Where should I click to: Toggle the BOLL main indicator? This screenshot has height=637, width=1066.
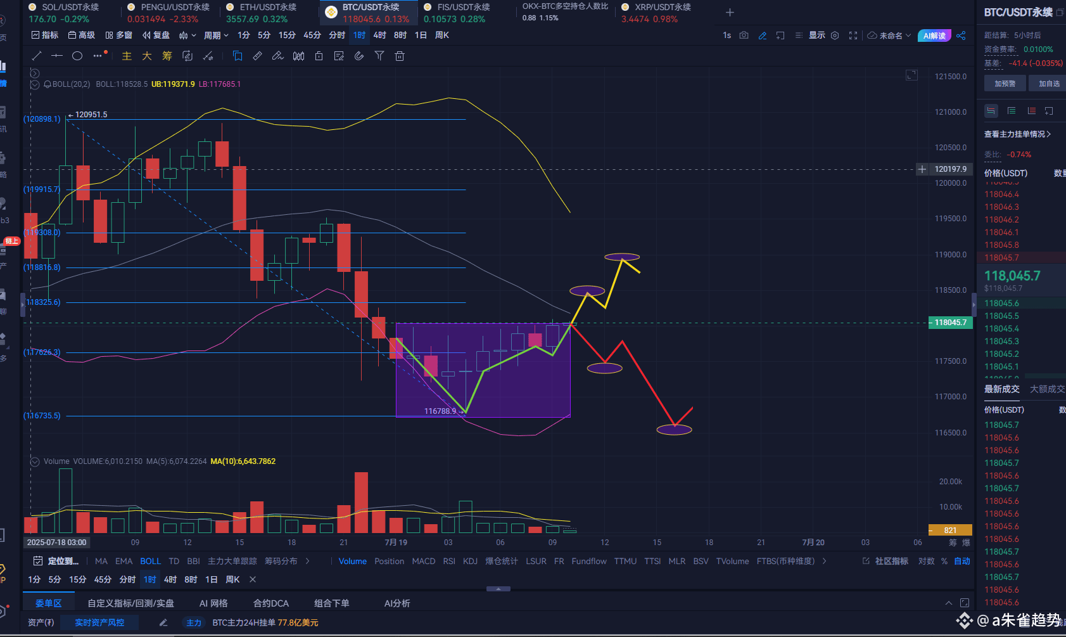[150, 561]
